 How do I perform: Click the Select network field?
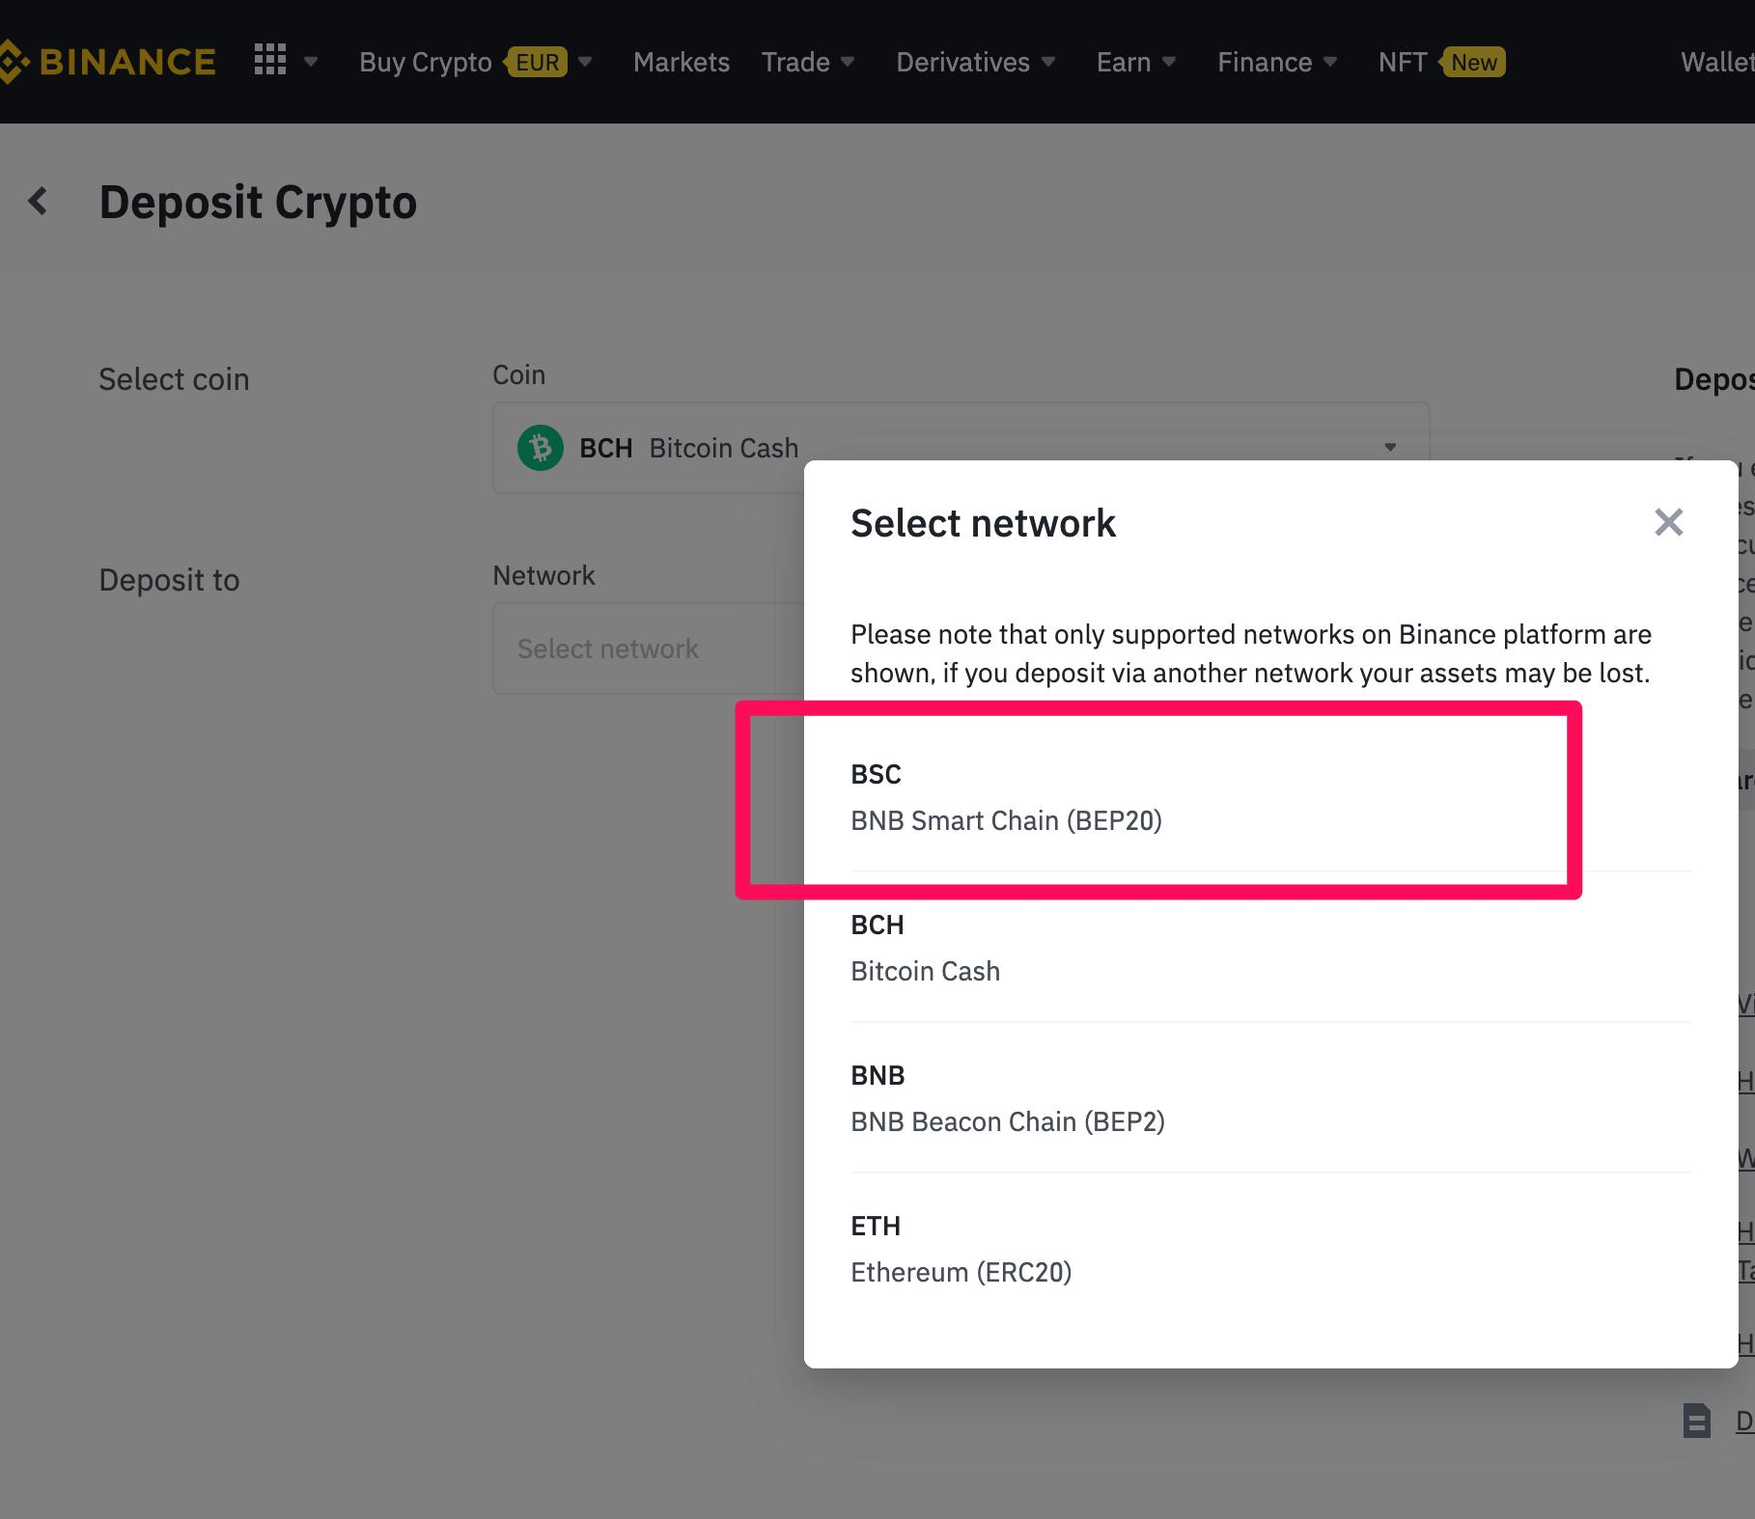coord(649,649)
